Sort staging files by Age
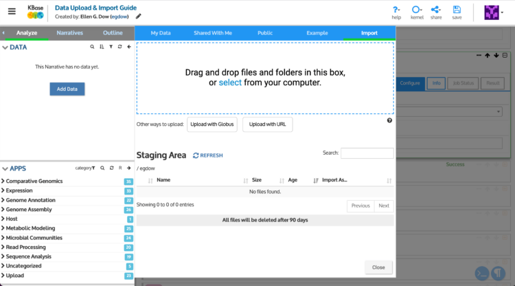 [293, 180]
